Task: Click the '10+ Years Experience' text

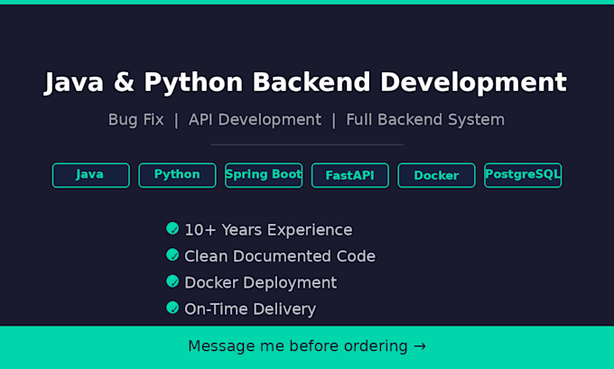Action: 268,230
